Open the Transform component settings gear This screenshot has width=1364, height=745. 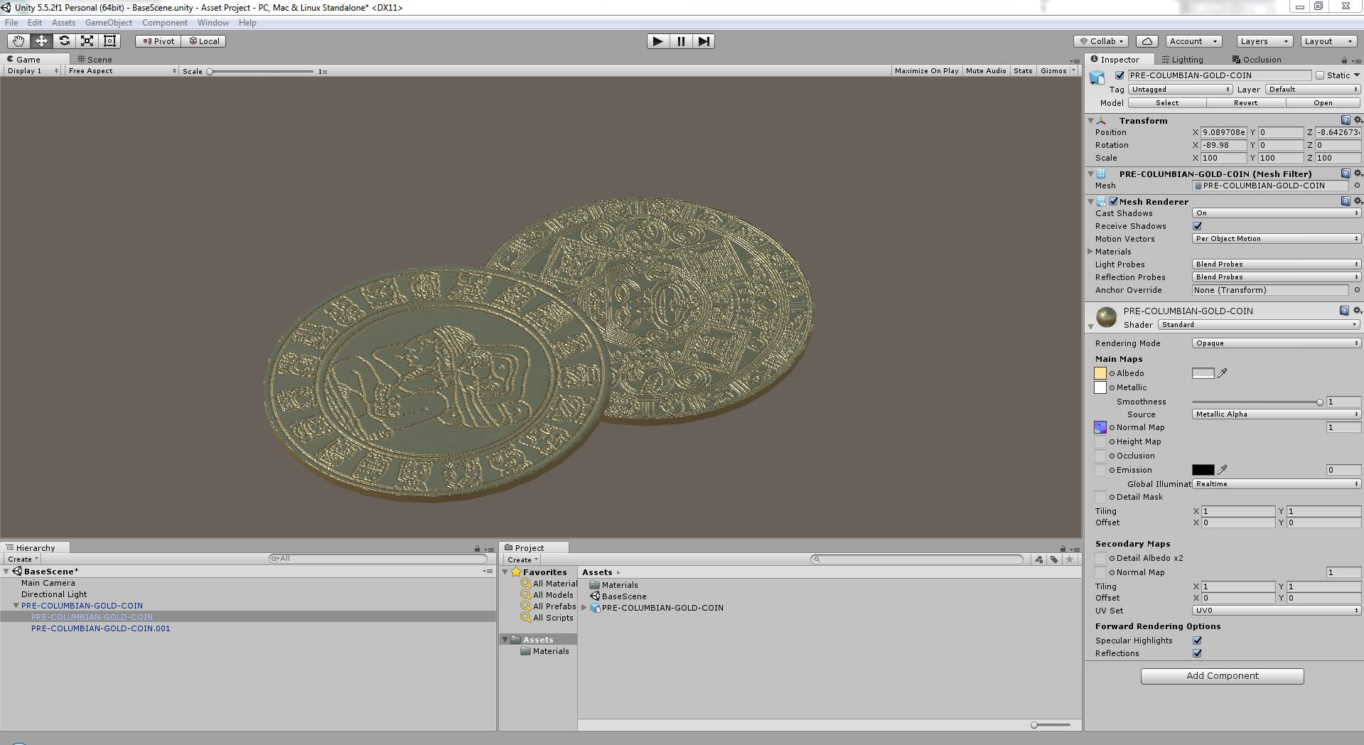click(x=1358, y=120)
